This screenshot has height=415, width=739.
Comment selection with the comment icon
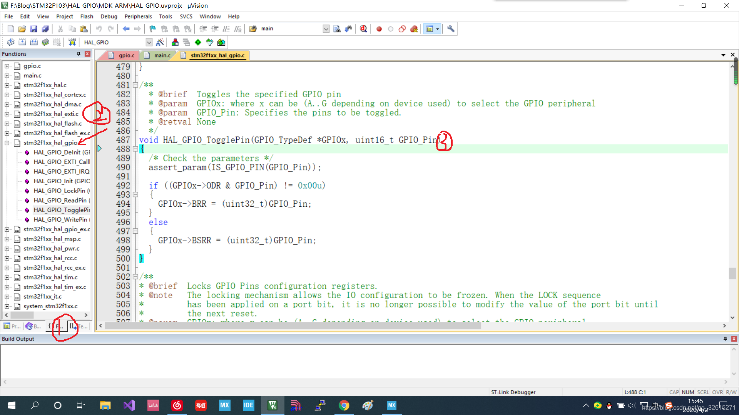click(226, 29)
